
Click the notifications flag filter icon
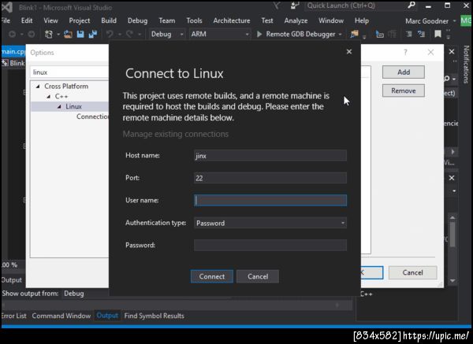277,6
